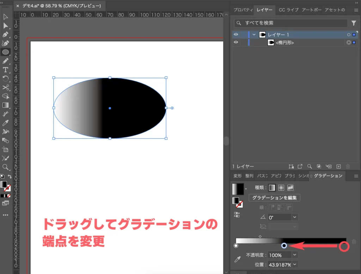Select the Direct Selection tool
Viewport: 361px width, 274px height.
coord(6,26)
